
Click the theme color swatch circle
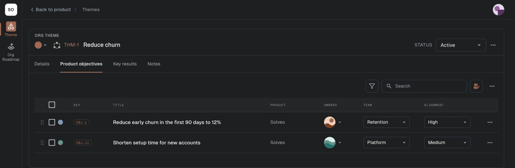pyautogui.click(x=38, y=45)
